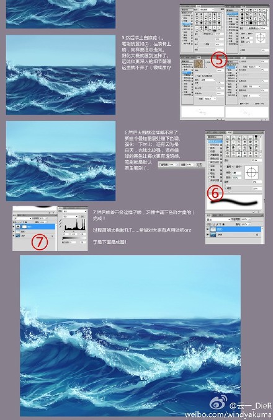Pick the white point eyedropper in step 7 Levels
Viewport: 273px width, 420px height.
[x=60, y=227]
